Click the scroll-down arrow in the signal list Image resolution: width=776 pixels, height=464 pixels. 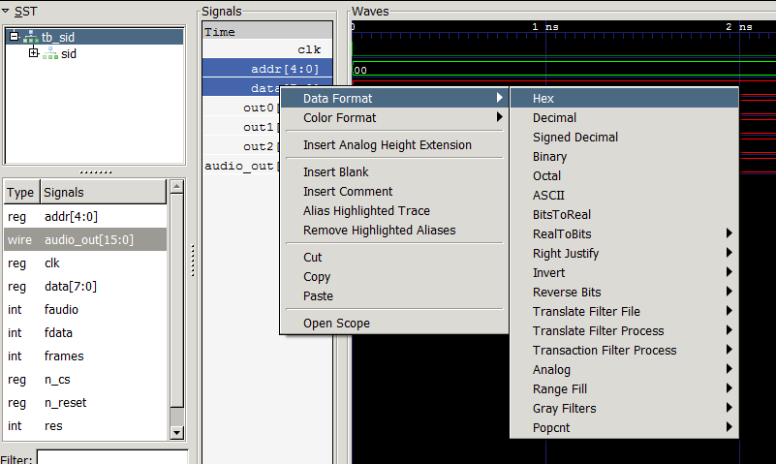pyautogui.click(x=176, y=432)
